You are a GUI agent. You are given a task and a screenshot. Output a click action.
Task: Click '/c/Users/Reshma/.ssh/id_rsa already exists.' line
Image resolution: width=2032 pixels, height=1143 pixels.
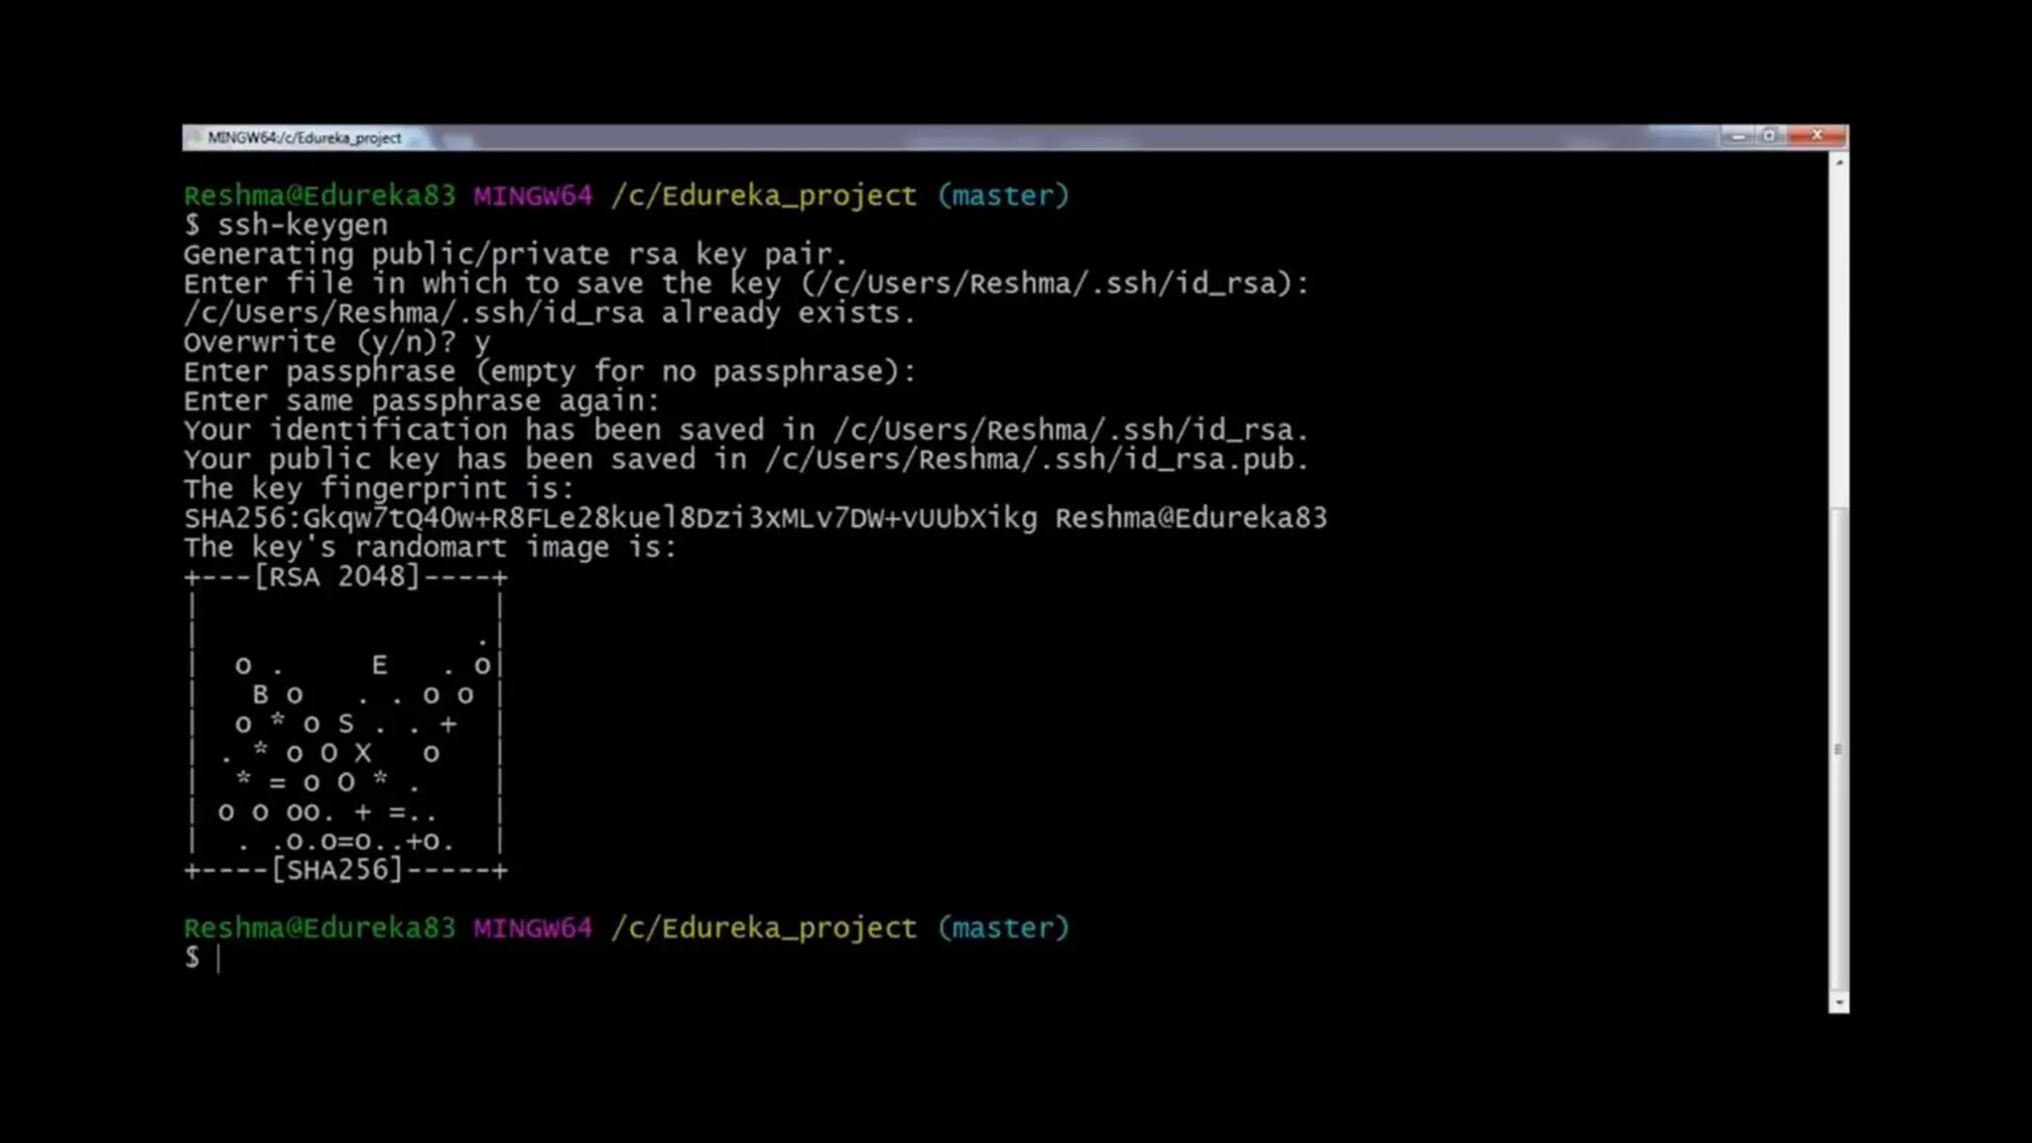click(550, 314)
